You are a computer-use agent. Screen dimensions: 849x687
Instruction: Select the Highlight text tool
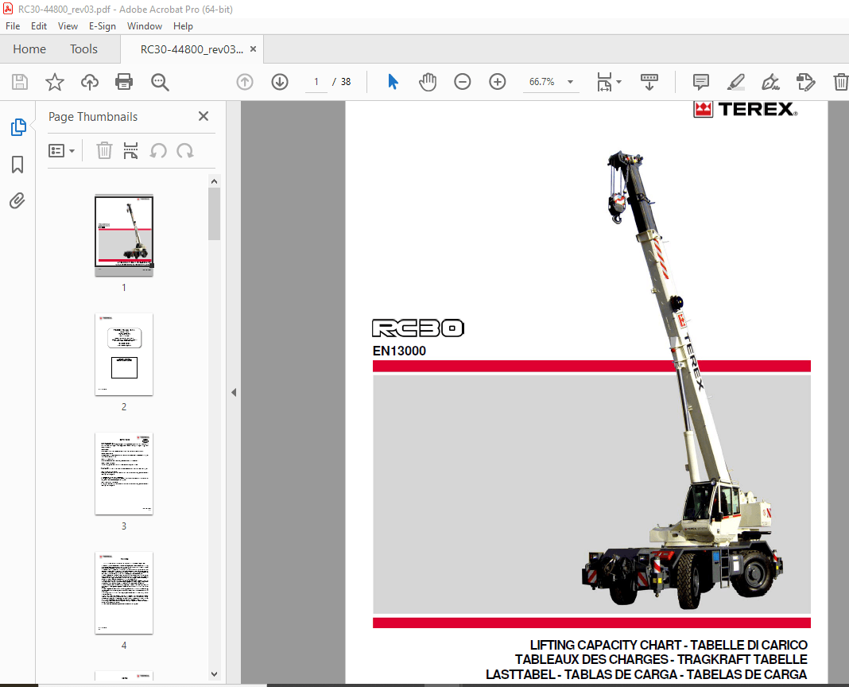(735, 82)
